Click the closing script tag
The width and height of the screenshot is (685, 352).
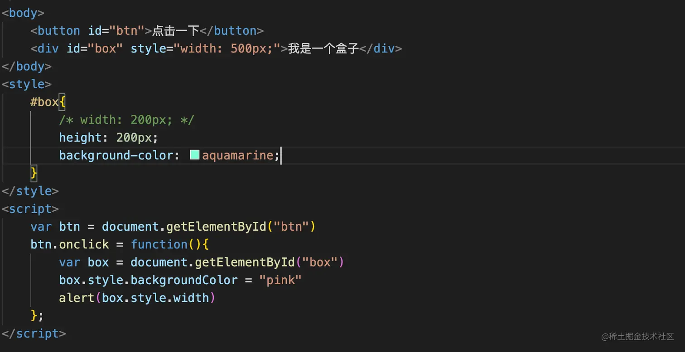coord(34,334)
